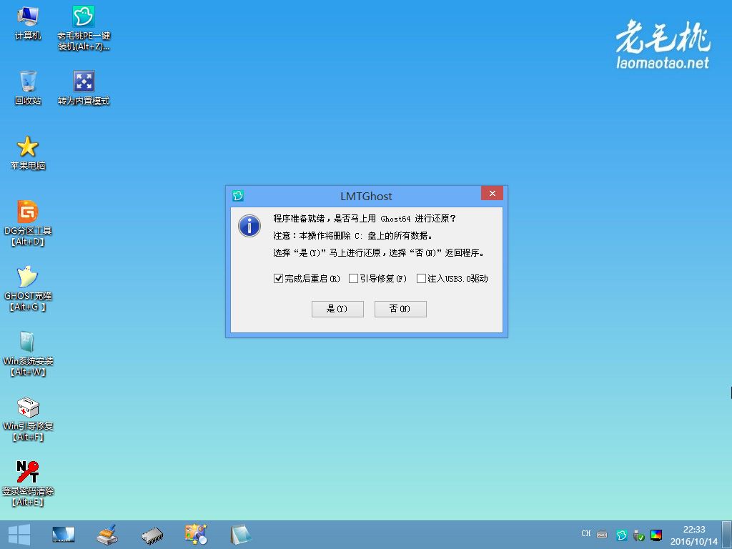The image size is (732, 549).
Task: Check the 注入USB3.0驱动 option
Action: click(x=421, y=279)
